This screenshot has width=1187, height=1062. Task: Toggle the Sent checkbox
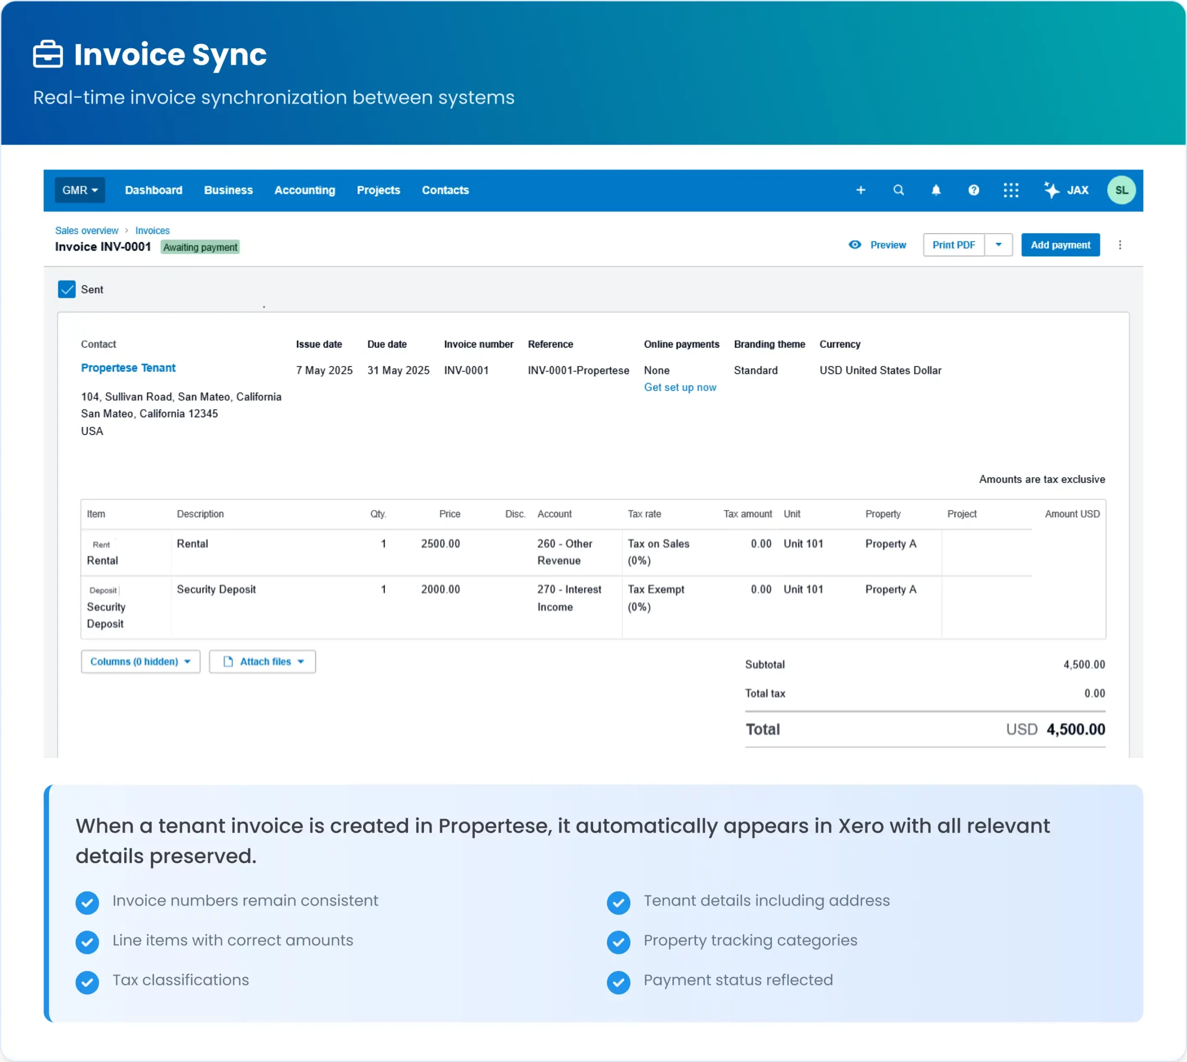[x=67, y=290]
